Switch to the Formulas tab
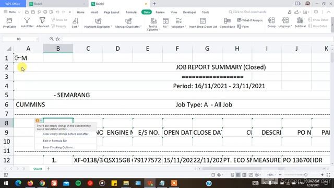Viewport: 334px width, 188px height. pyautogui.click(x=132, y=12)
